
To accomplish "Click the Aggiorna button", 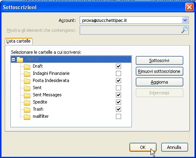I will 159,82.
